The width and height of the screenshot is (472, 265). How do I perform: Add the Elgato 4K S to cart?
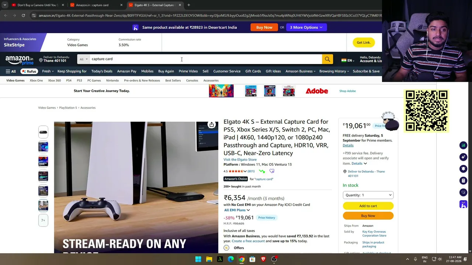pos(368,206)
